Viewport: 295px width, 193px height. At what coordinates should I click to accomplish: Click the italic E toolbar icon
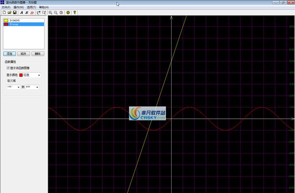click(27, 13)
